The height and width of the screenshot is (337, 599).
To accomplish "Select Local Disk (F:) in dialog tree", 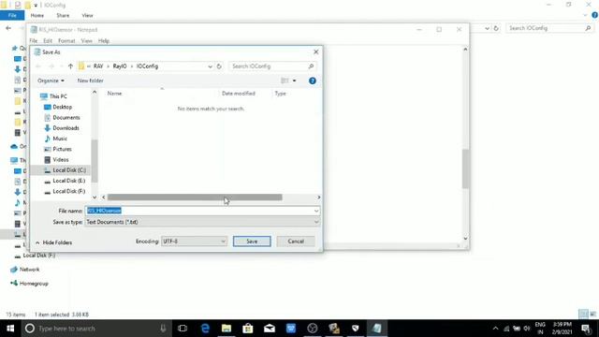I will [68, 191].
